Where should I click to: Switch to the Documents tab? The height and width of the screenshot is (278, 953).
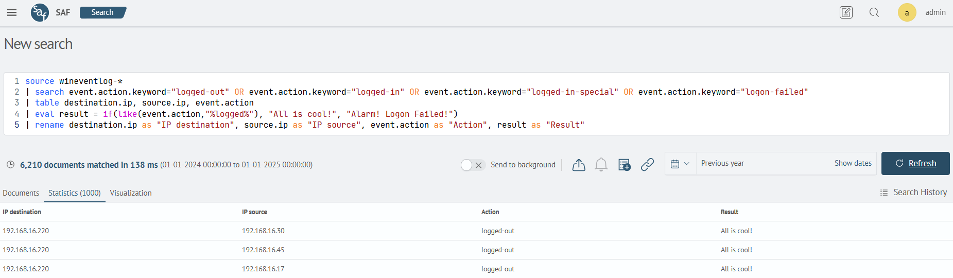pyautogui.click(x=21, y=193)
